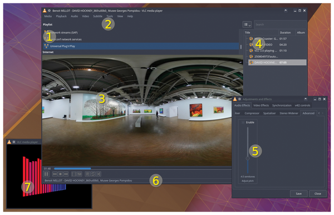
Task: Click globe icon of DAVID HOCKNE... item
Action: tap(251, 62)
